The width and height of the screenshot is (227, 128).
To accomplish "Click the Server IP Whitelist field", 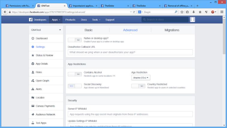I will point(130,114).
